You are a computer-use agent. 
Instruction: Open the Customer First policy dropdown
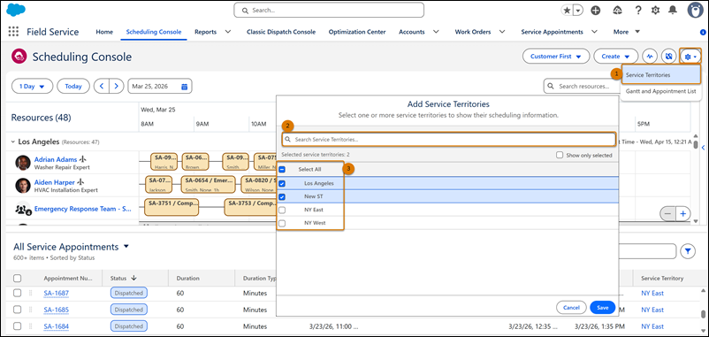pyautogui.click(x=556, y=57)
